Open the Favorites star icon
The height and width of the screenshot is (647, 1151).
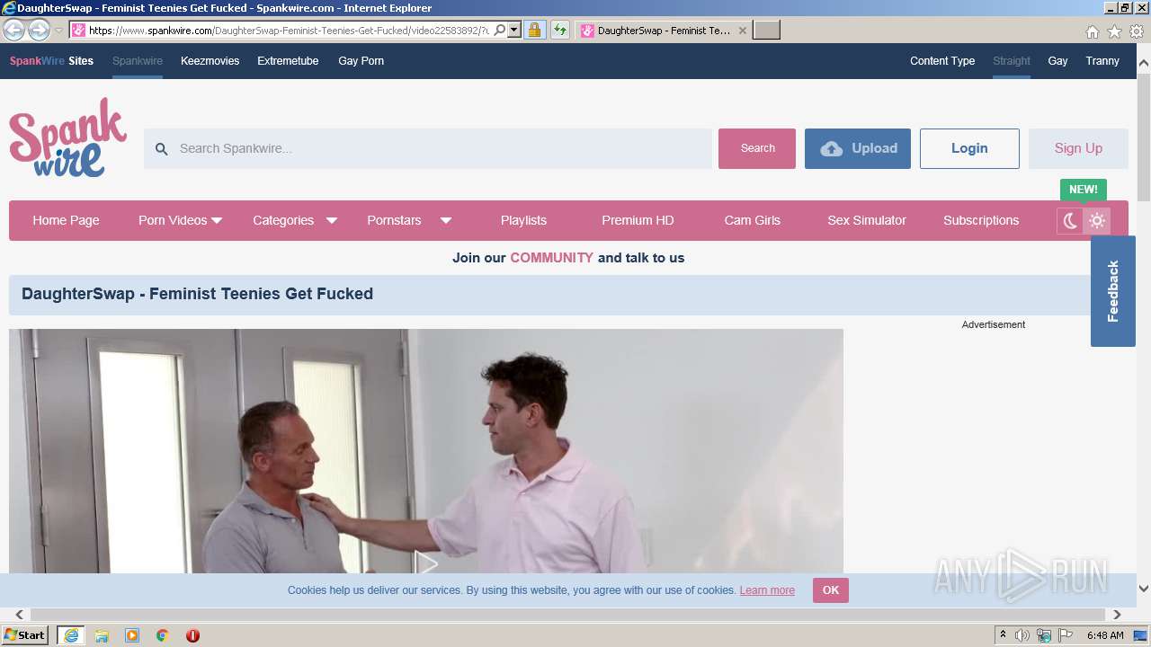(1114, 31)
